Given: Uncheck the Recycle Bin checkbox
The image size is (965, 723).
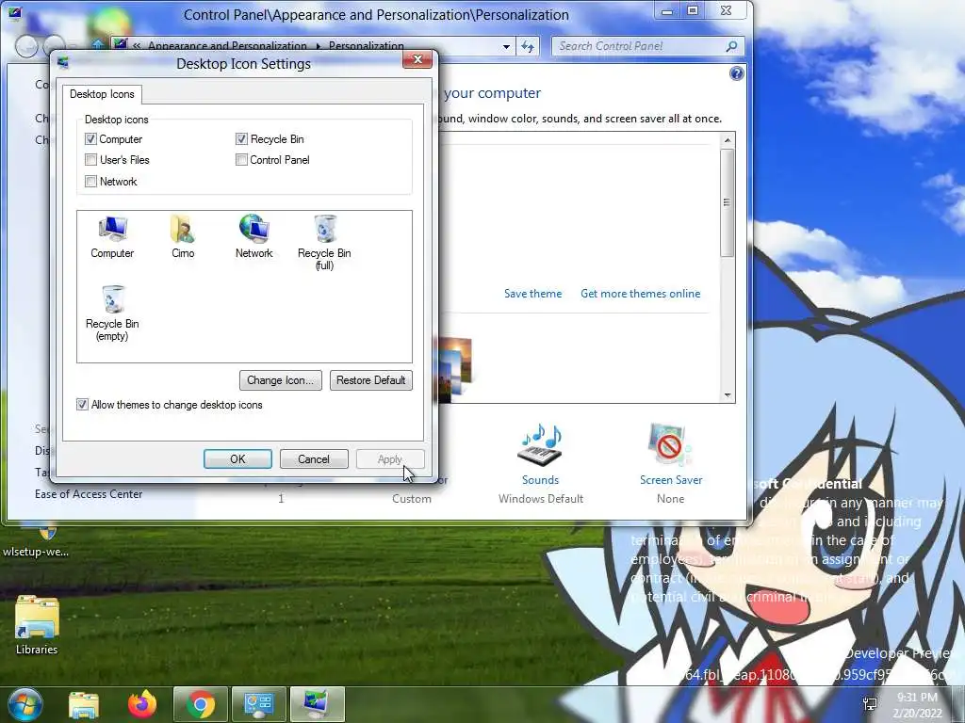Looking at the screenshot, I should (x=241, y=139).
